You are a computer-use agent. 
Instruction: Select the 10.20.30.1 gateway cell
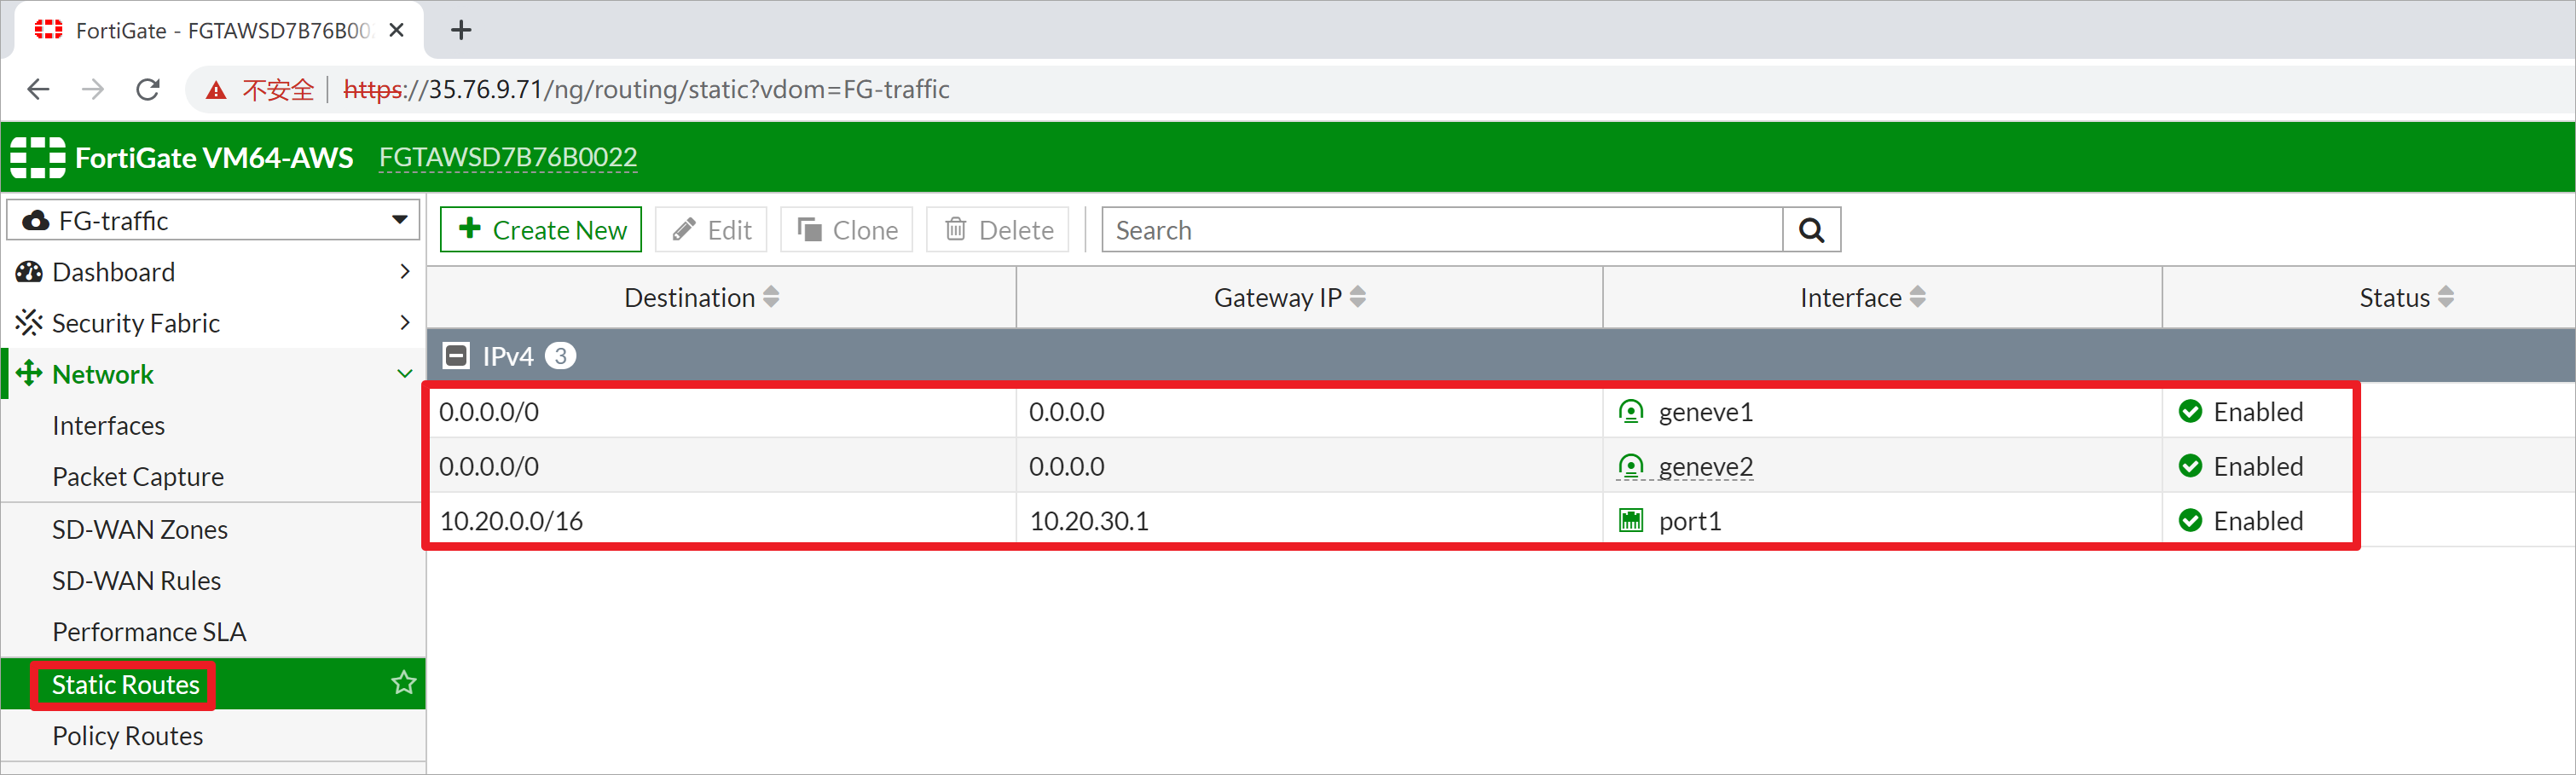[x=1089, y=521]
